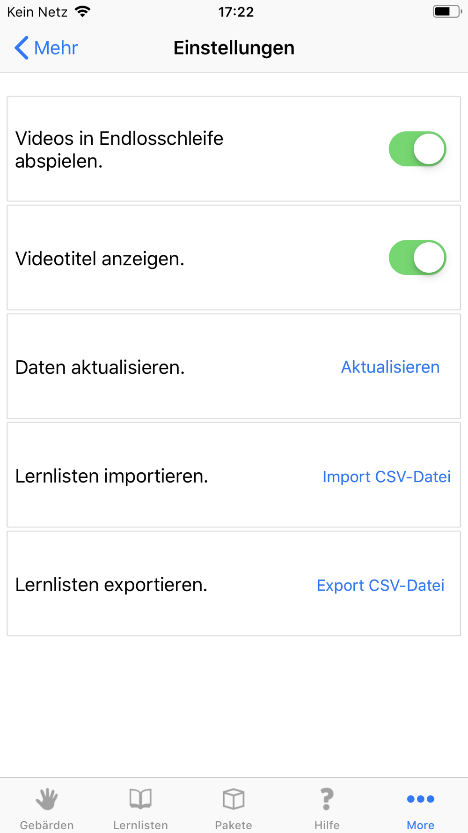This screenshot has height=833, width=468.
Task: Tap the back chevron arrow
Action: click(x=22, y=48)
